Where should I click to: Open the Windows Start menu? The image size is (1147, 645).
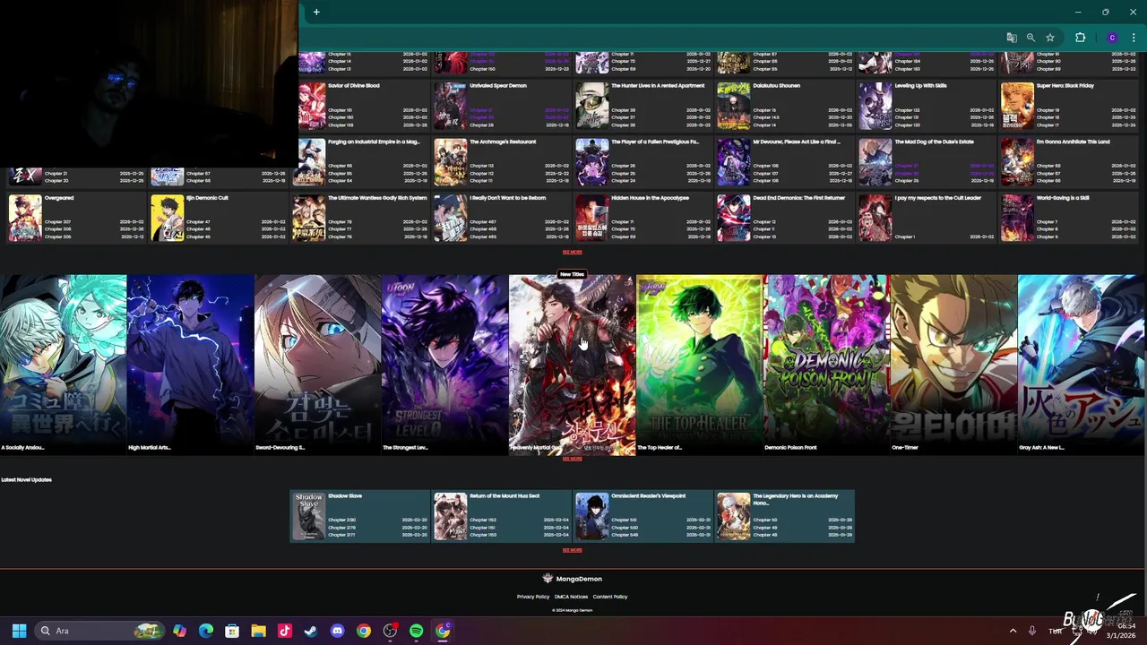(x=19, y=631)
